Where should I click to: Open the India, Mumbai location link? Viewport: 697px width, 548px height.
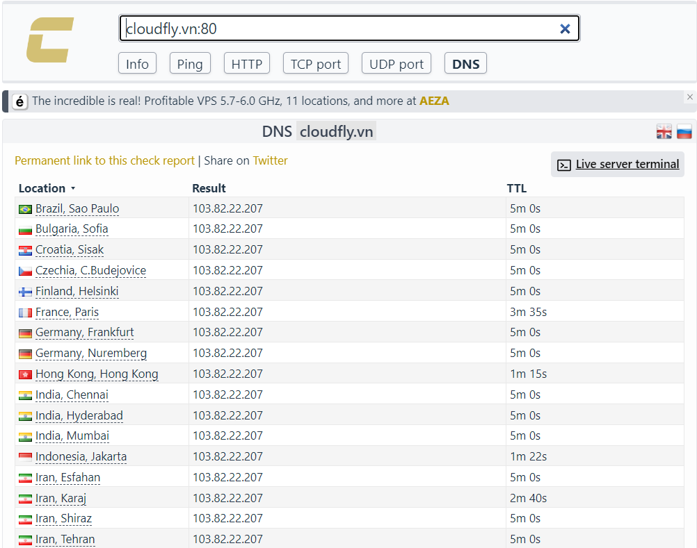click(72, 435)
